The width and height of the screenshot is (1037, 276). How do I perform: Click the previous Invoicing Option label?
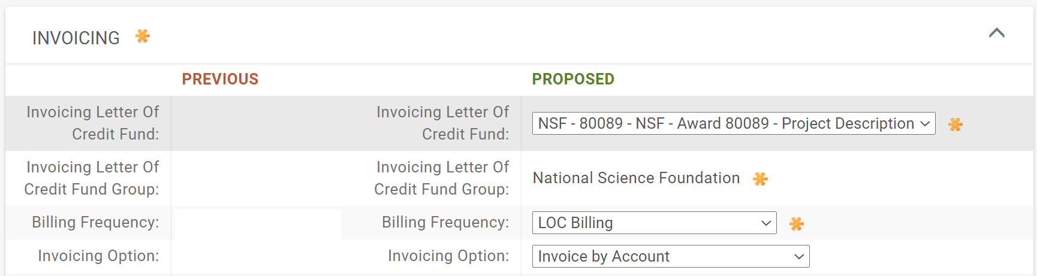coord(98,256)
